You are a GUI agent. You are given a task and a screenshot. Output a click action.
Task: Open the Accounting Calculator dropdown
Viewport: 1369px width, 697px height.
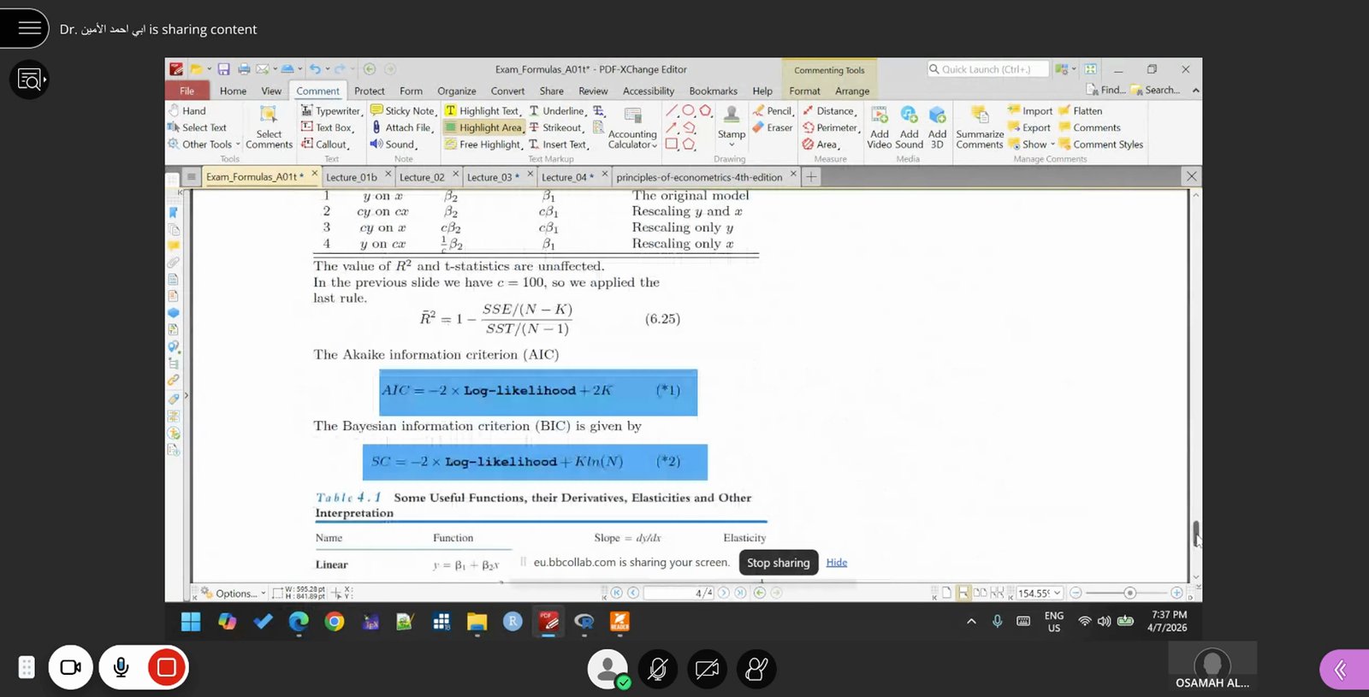(632, 128)
